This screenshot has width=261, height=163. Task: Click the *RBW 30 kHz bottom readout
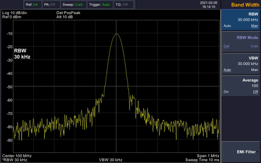pos(15,160)
